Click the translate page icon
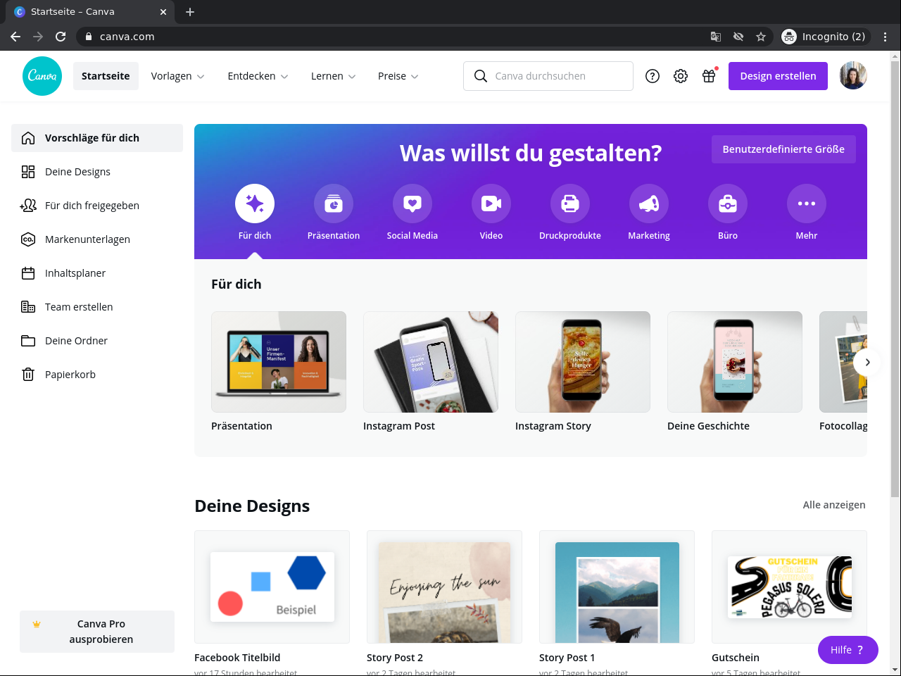Viewport: 901px width, 676px height. [716, 37]
